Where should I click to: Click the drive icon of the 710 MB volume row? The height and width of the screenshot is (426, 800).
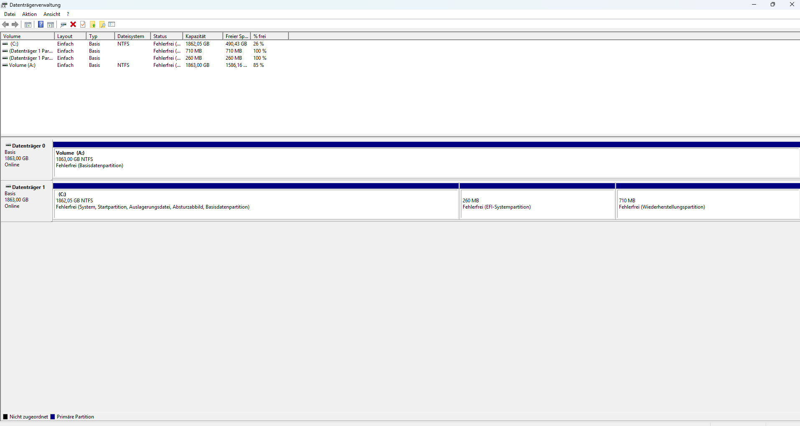[x=5, y=51]
